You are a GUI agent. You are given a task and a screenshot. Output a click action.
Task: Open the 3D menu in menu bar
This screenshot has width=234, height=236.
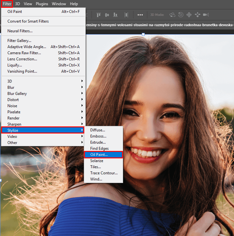[17, 4]
